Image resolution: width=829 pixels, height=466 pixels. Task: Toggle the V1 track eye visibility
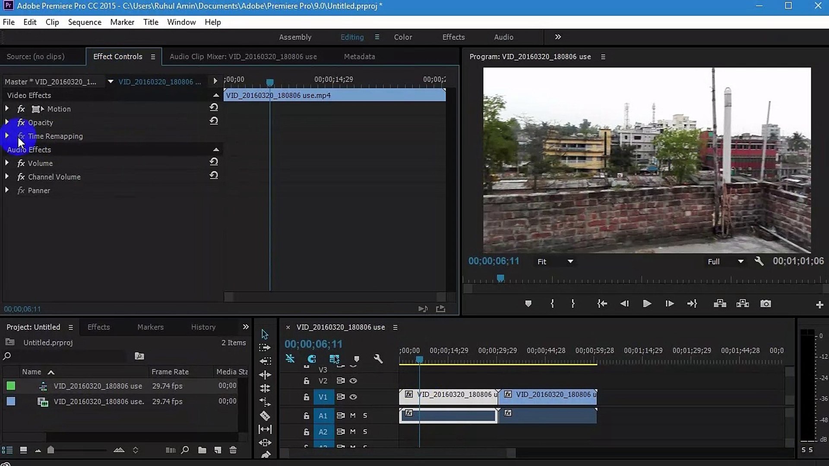[353, 397]
